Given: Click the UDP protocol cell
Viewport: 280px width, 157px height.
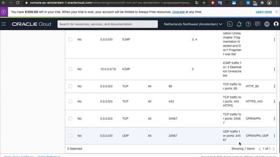Looking at the screenshot, I should click(126, 136).
